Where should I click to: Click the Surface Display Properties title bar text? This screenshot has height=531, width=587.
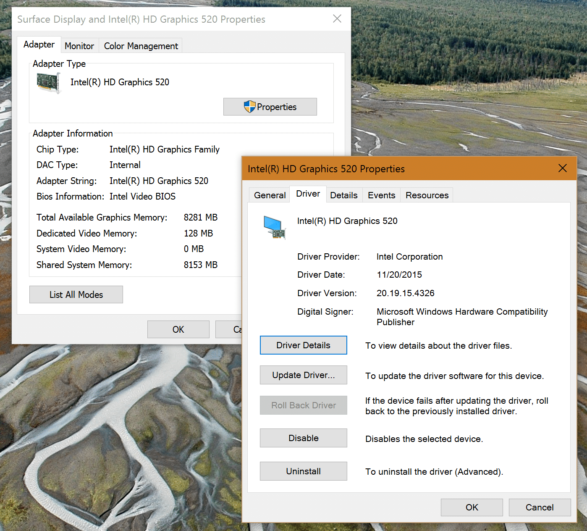coord(141,19)
